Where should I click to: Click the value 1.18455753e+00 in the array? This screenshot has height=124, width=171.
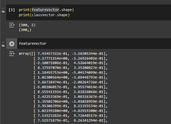pos(53,73)
